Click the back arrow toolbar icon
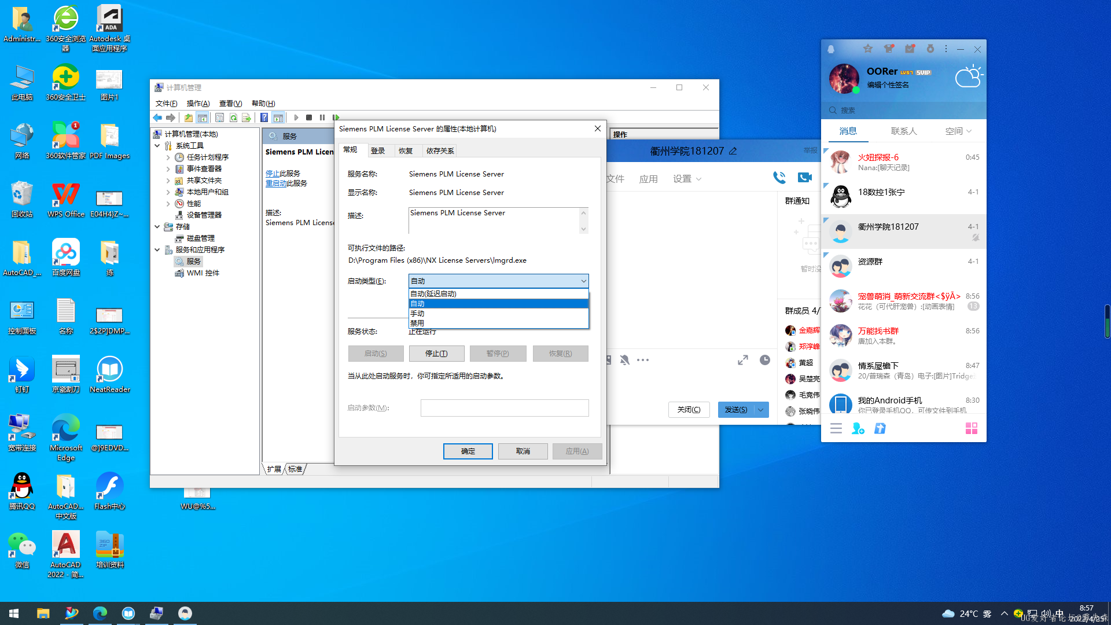This screenshot has width=1111, height=625. [157, 117]
